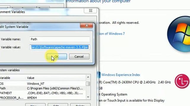Screen dimensions: 190x106
Task: Confirm Edit System Variable with OK
Action: click(57, 57)
